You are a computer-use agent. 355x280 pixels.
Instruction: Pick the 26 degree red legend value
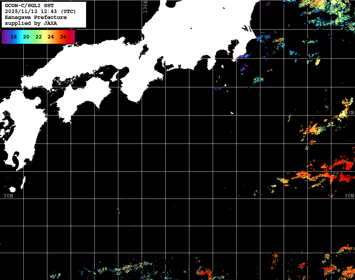[x=63, y=37]
